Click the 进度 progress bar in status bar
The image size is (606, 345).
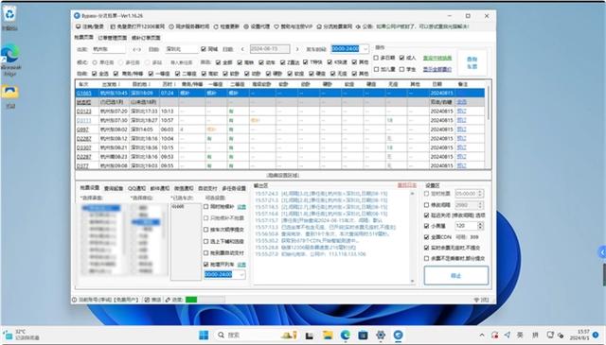click(x=205, y=300)
